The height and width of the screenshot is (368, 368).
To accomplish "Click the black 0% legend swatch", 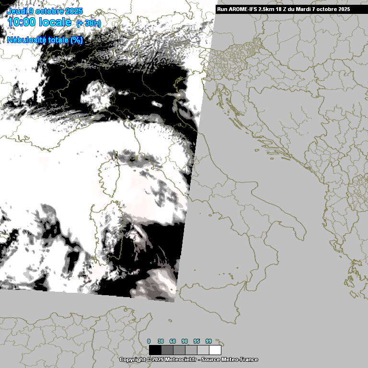I will pyautogui.click(x=155, y=350).
